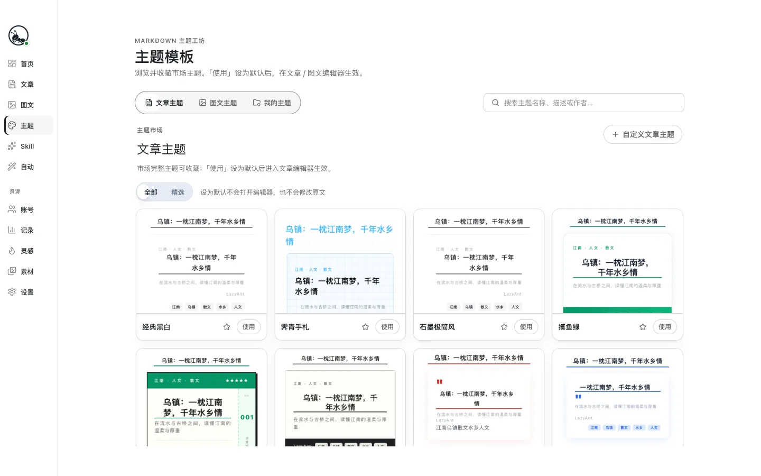Image resolution: width=761 pixels, height=476 pixels.
Task: Switch filter to 精选
Action: coord(178,192)
